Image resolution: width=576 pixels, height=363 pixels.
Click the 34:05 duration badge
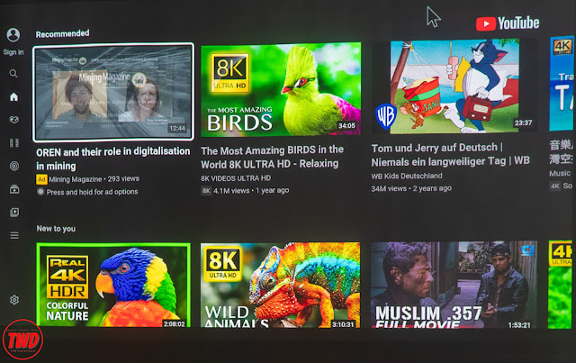point(346,126)
